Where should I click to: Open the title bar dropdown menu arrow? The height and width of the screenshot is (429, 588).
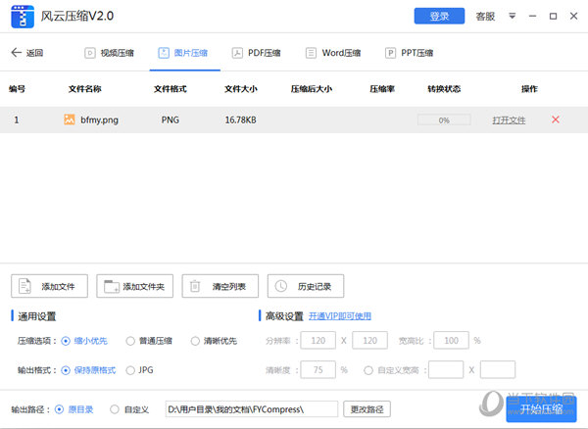[x=512, y=16]
